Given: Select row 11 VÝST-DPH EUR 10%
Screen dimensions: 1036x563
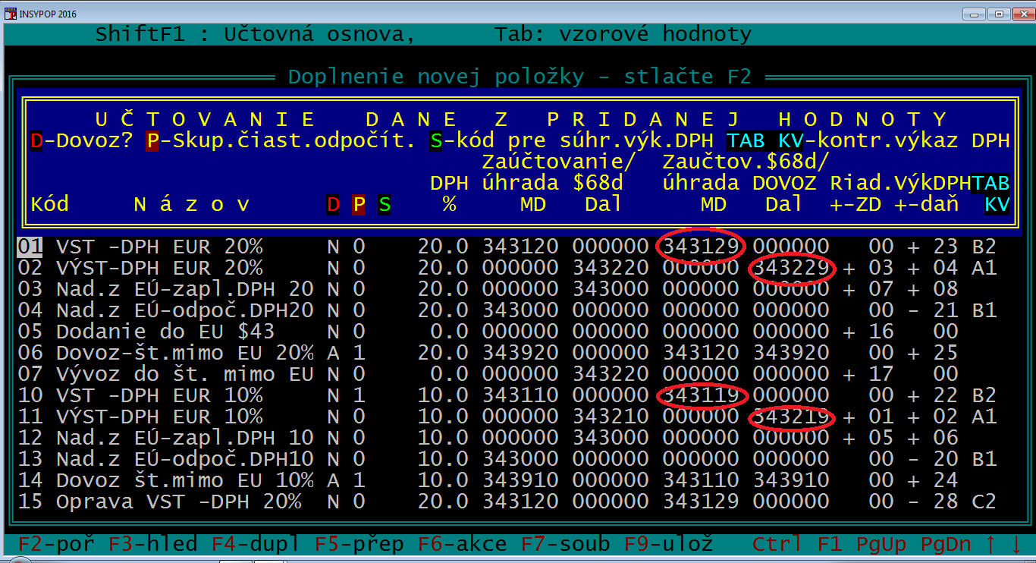Looking at the screenshot, I should (x=507, y=417).
